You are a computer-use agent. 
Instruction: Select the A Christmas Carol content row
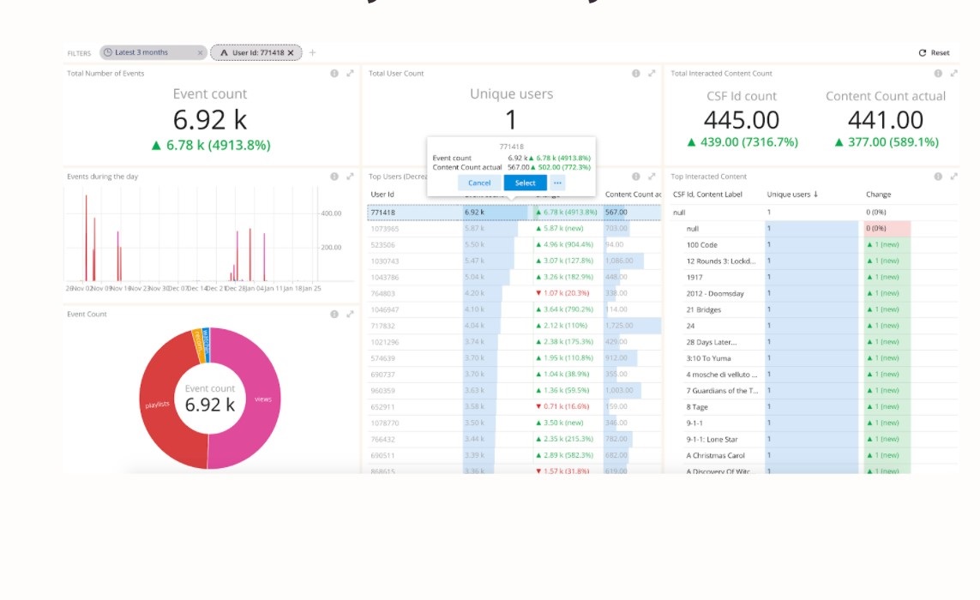point(815,456)
